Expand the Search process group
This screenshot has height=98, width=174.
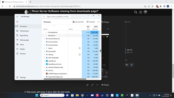(44, 48)
